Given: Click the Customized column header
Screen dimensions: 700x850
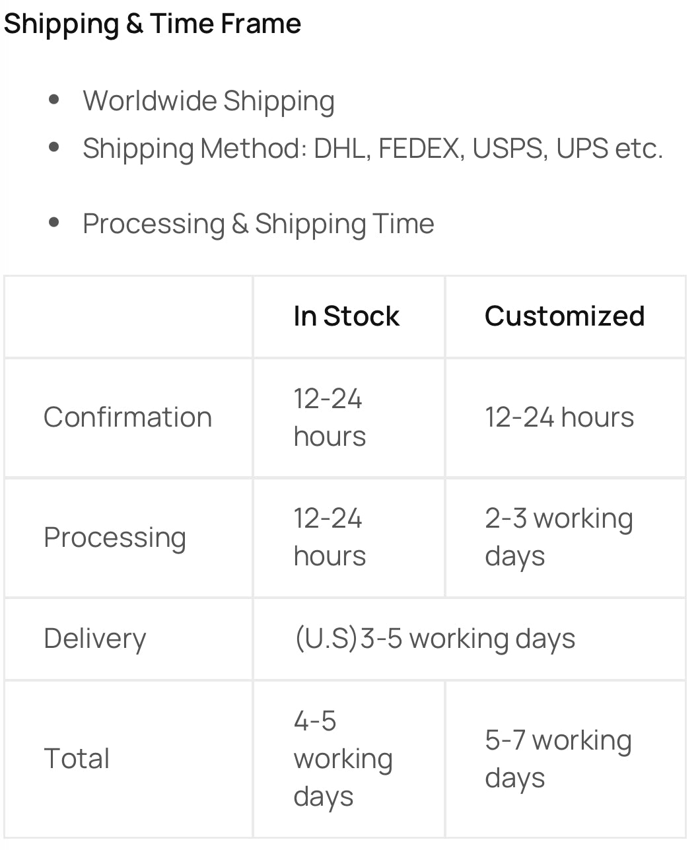Looking at the screenshot, I should click(x=565, y=316).
